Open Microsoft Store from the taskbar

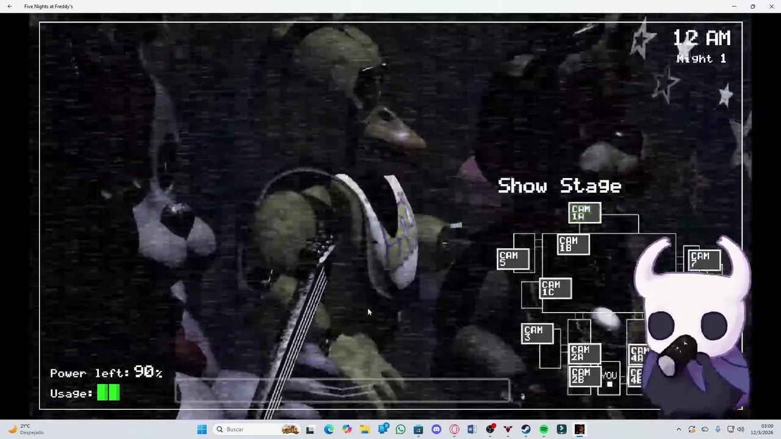click(419, 429)
